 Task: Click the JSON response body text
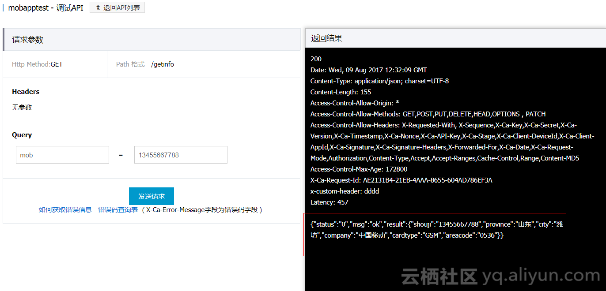click(x=436, y=230)
